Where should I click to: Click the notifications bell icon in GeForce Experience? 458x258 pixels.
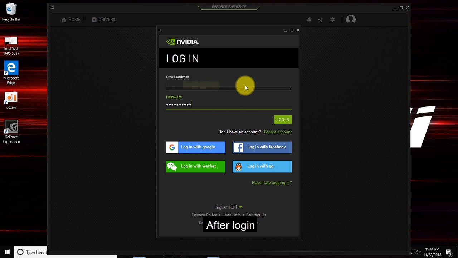pyautogui.click(x=309, y=20)
